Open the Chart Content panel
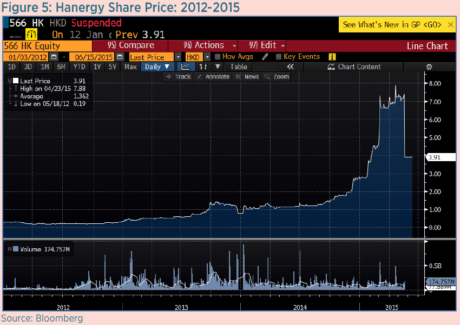Screen dimensions: 460x325 coord(354,67)
